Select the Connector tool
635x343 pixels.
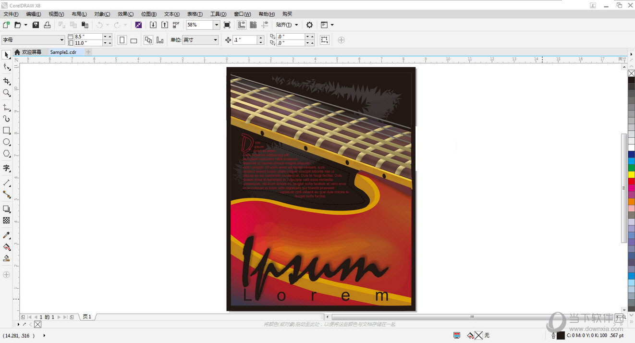click(x=6, y=194)
